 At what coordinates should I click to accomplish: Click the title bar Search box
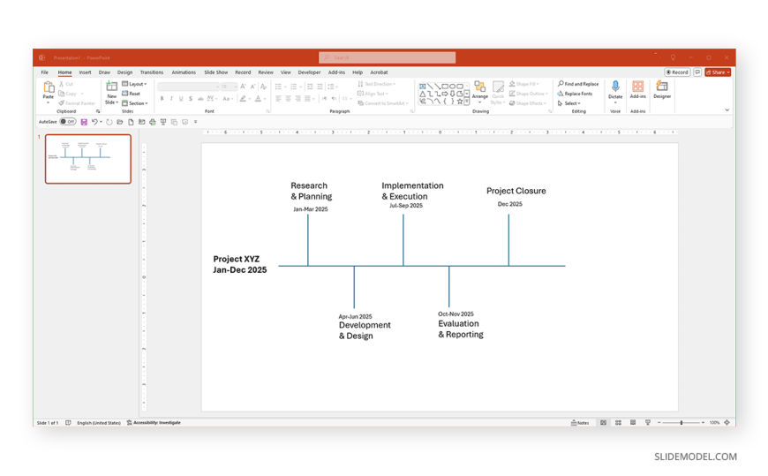[387, 57]
